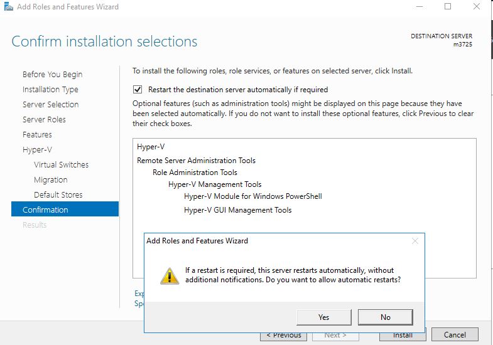493x345 pixels.
Task: Open Migration step
Action: (x=51, y=180)
